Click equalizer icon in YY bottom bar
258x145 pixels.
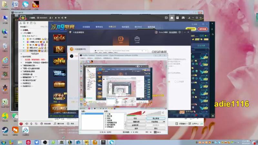[36, 124]
